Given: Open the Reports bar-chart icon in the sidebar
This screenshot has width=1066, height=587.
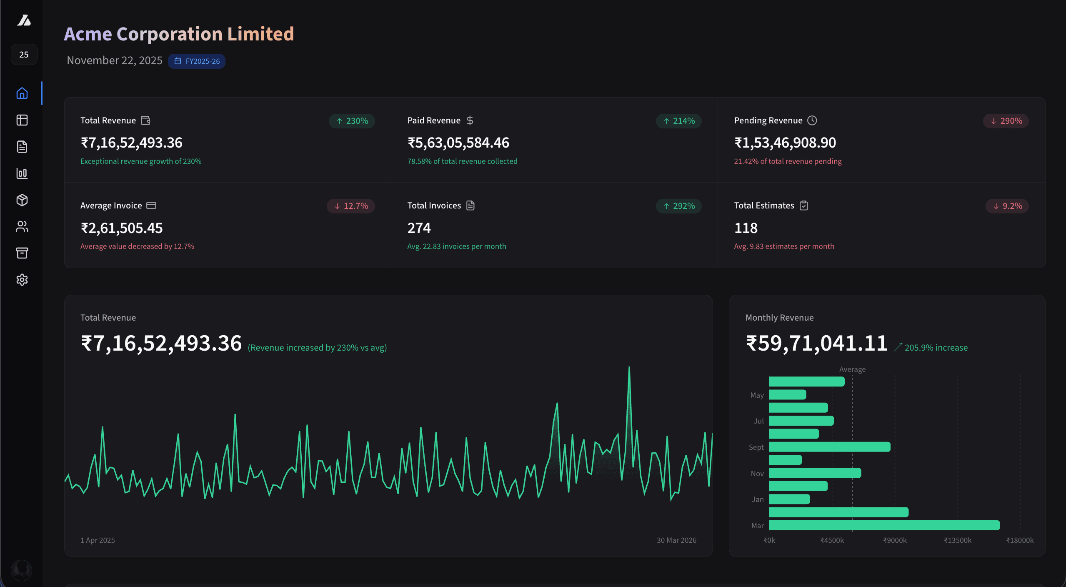Looking at the screenshot, I should [22, 173].
